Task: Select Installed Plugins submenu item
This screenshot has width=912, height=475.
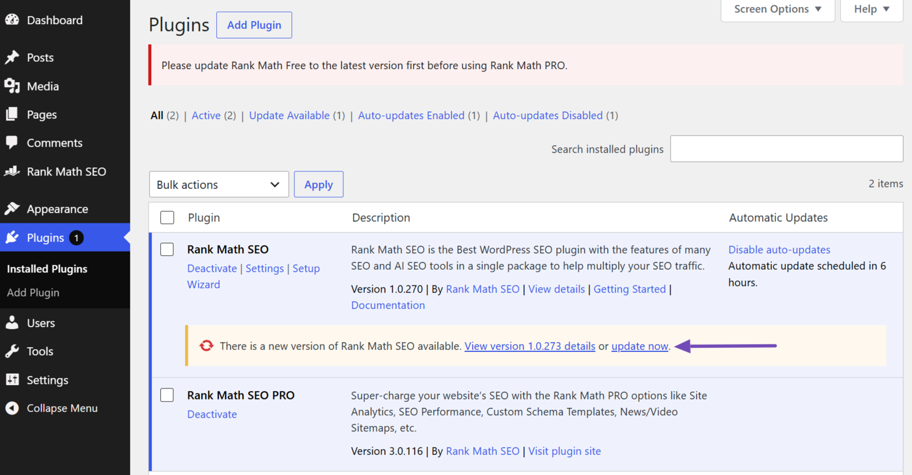Action: coord(47,268)
